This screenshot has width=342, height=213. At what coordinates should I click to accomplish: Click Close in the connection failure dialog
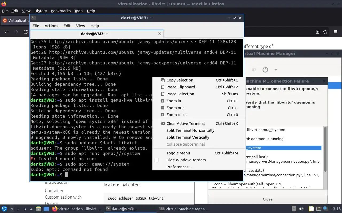click(x=268, y=199)
